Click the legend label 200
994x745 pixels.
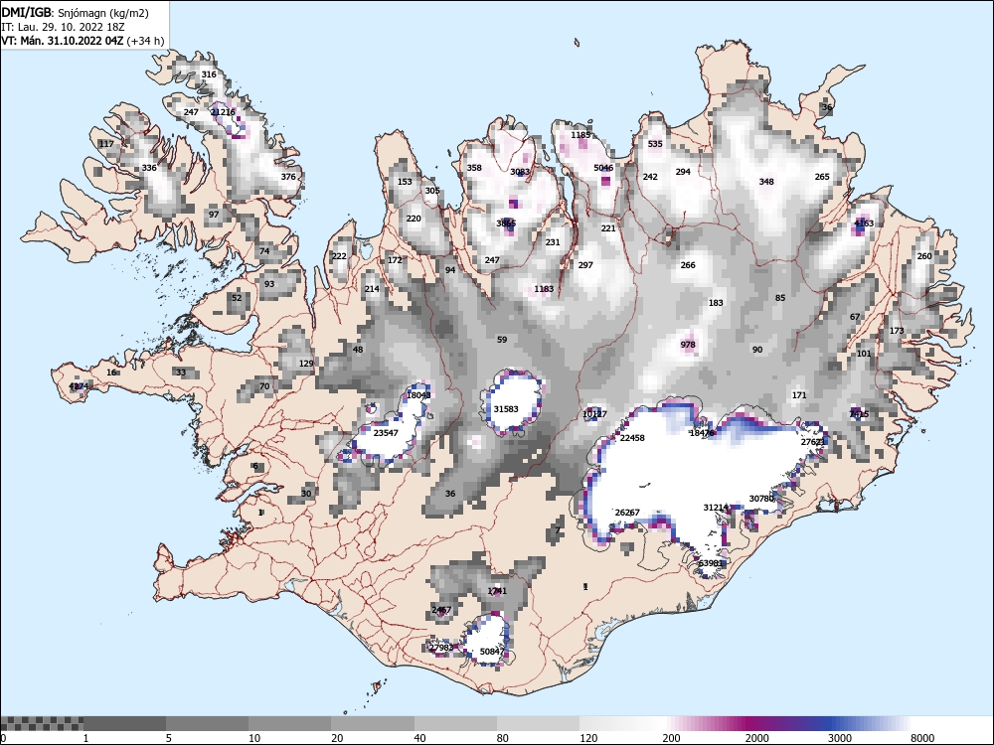click(671, 737)
